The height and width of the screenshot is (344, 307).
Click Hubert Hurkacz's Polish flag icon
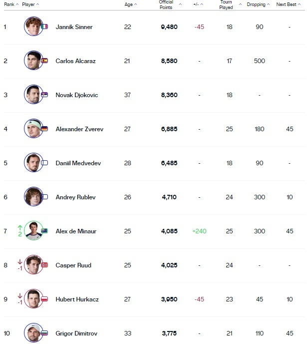point(45,299)
